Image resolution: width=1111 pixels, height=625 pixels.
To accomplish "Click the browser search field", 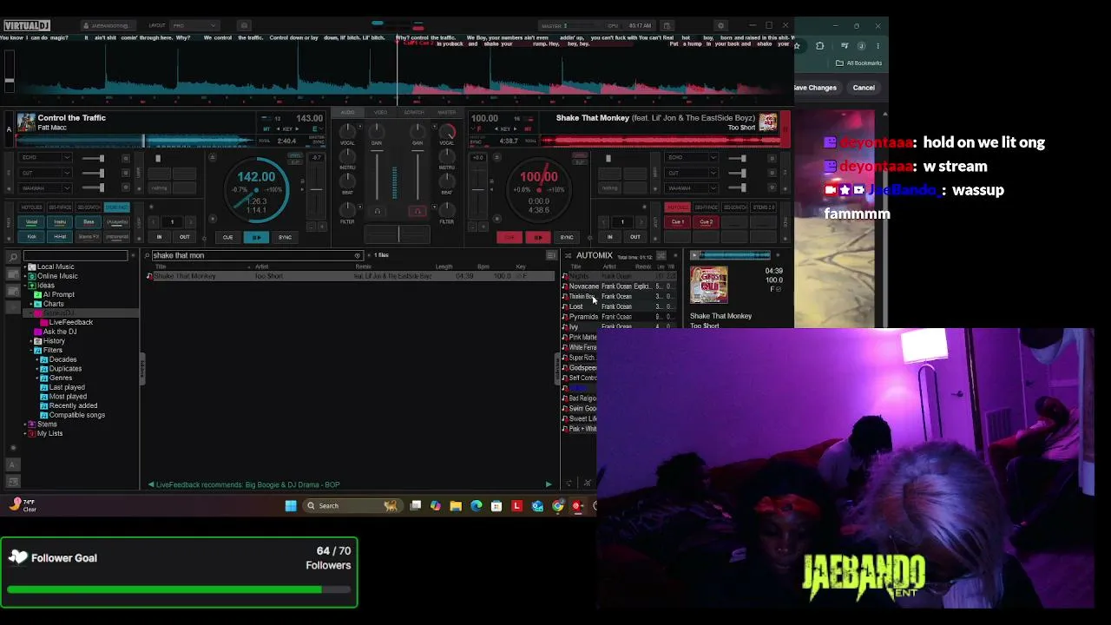I will click(256, 255).
